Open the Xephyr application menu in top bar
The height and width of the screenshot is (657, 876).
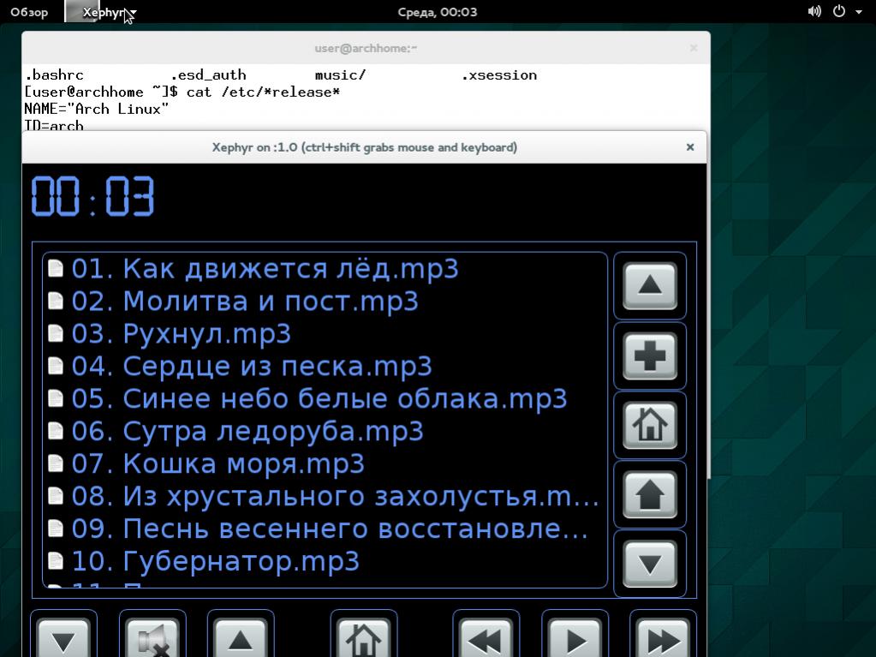(x=109, y=12)
